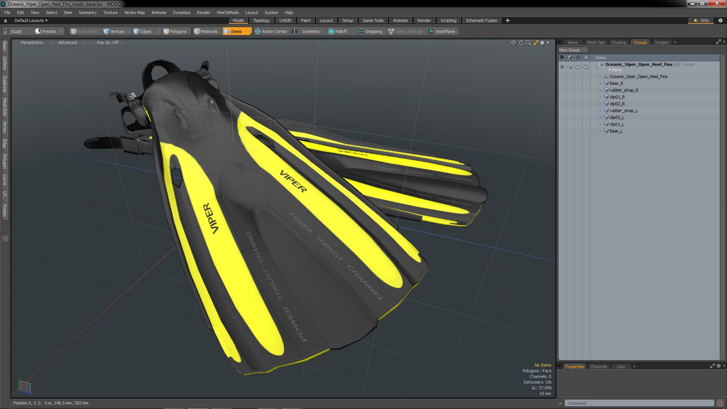This screenshot has width=727, height=409.
Task: Open the Advanced shading style dropdown
Action: [x=67, y=42]
